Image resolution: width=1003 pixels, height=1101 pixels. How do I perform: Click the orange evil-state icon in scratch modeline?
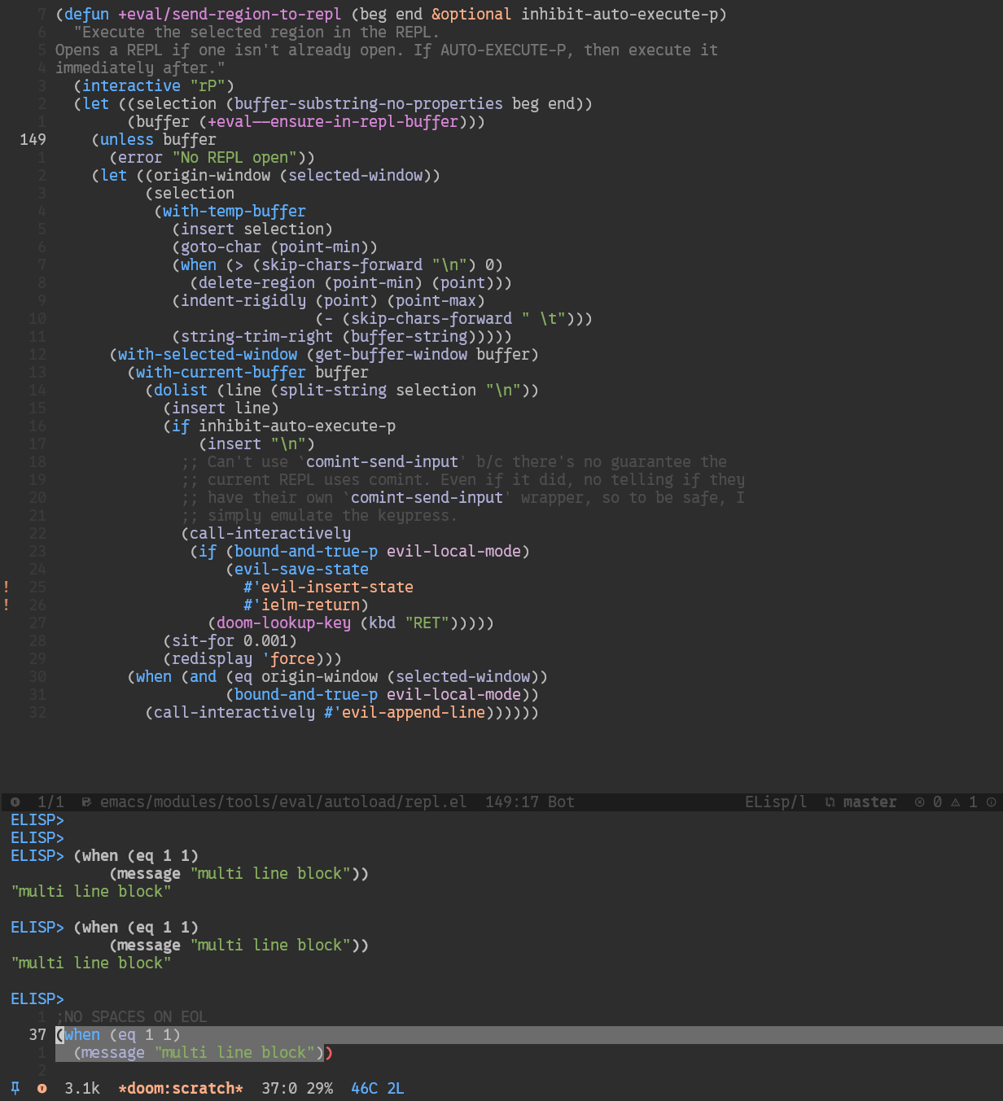tap(42, 1088)
